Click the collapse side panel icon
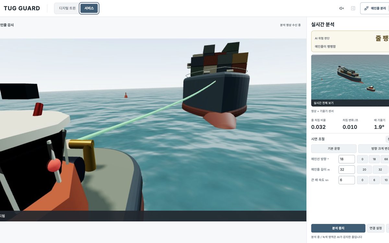 pos(353,8)
